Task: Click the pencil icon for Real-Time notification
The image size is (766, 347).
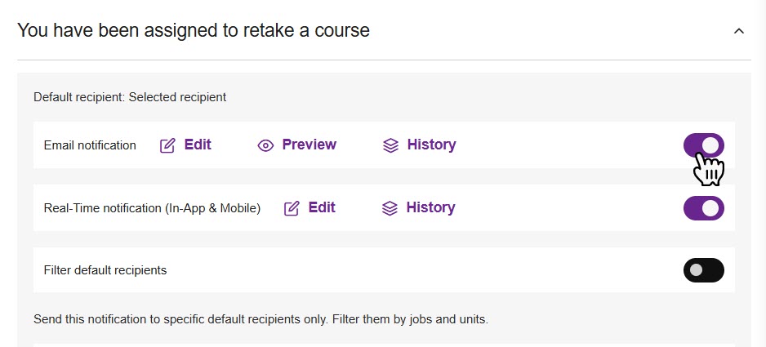Action: 292,208
